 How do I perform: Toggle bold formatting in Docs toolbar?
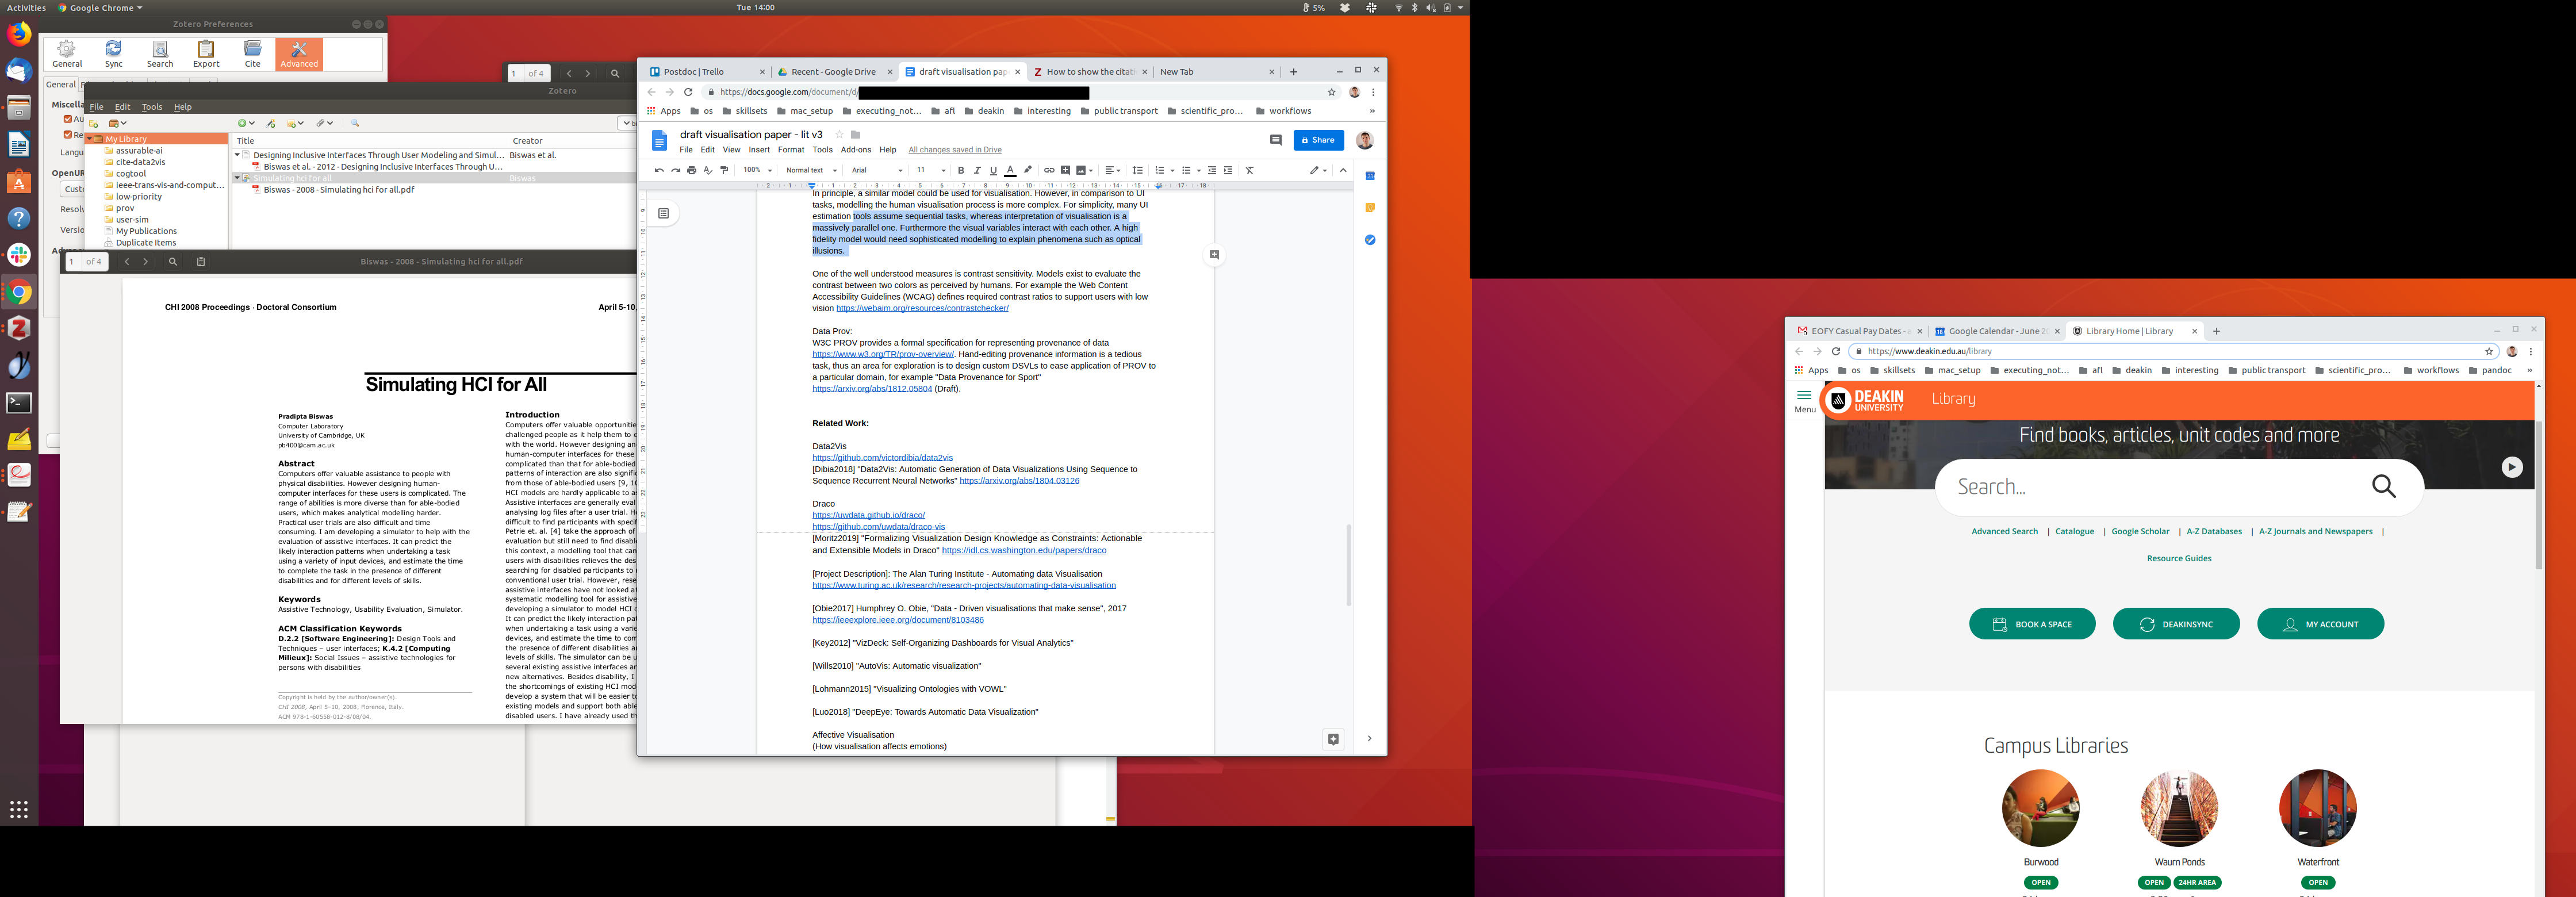961,170
